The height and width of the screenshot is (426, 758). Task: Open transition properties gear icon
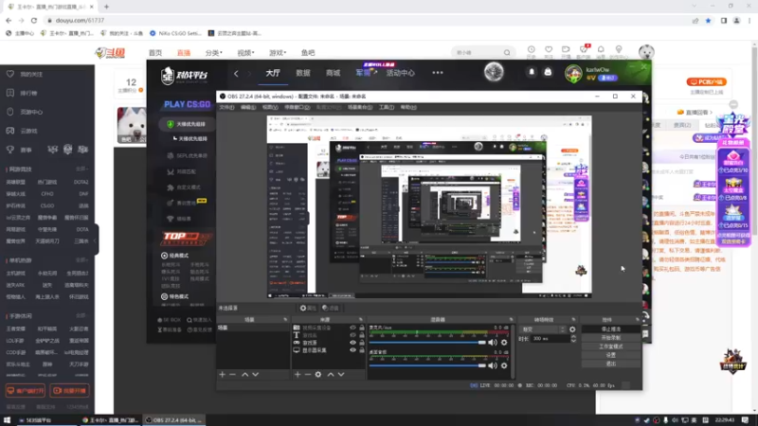coord(572,329)
